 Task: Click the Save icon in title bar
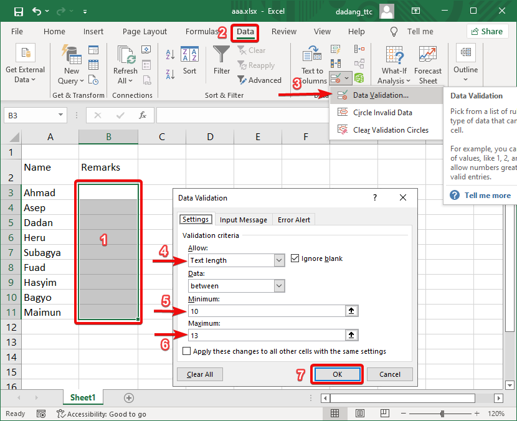point(19,12)
